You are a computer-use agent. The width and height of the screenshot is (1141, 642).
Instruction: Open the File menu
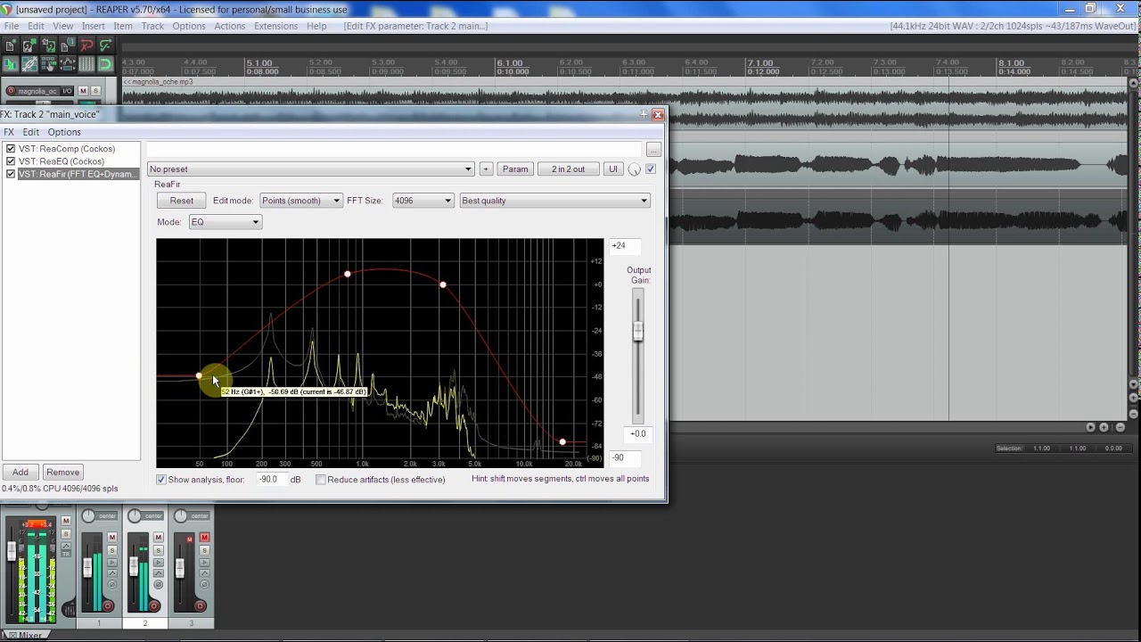tap(12, 26)
